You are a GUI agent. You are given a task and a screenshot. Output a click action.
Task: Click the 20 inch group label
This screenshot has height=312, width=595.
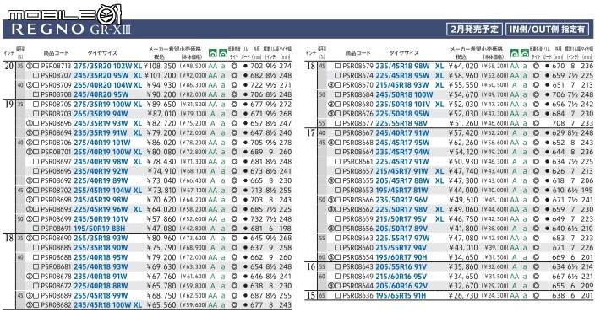9,66
